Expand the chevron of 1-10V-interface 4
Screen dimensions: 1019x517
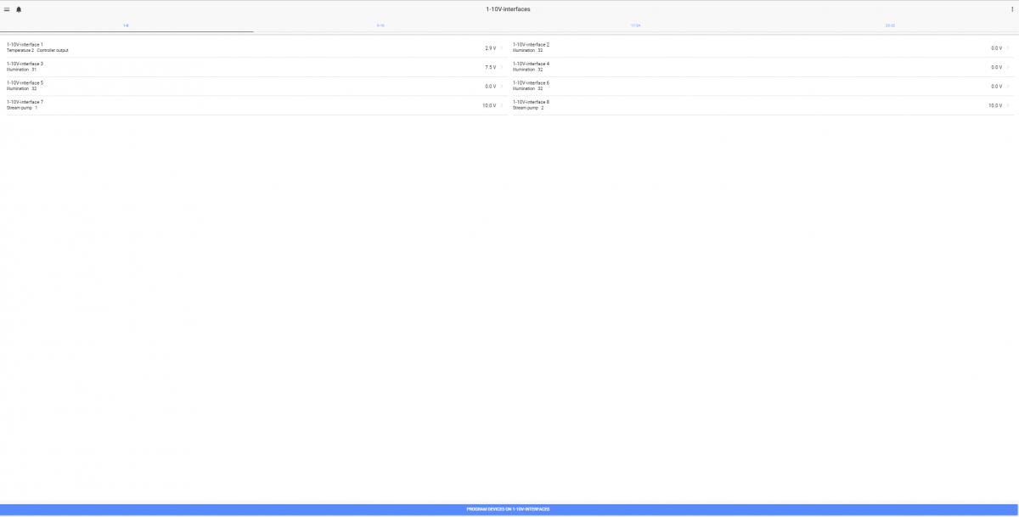(1008, 67)
